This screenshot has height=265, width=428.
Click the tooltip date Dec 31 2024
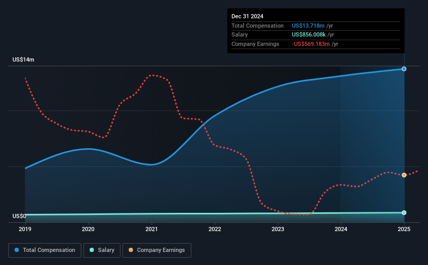pos(247,16)
